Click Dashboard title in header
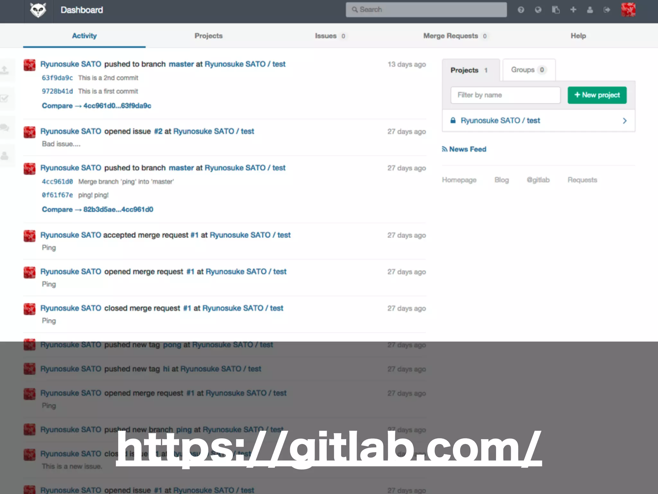 tap(82, 10)
